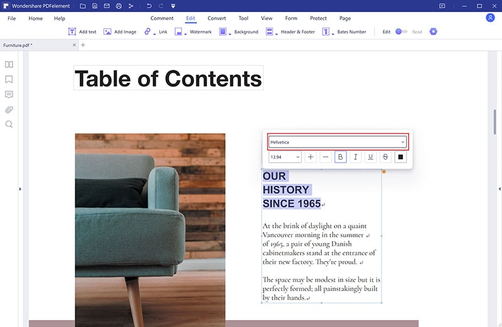The width and height of the screenshot is (502, 327).
Task: Click the Table of Contents heading
Action: tap(168, 78)
